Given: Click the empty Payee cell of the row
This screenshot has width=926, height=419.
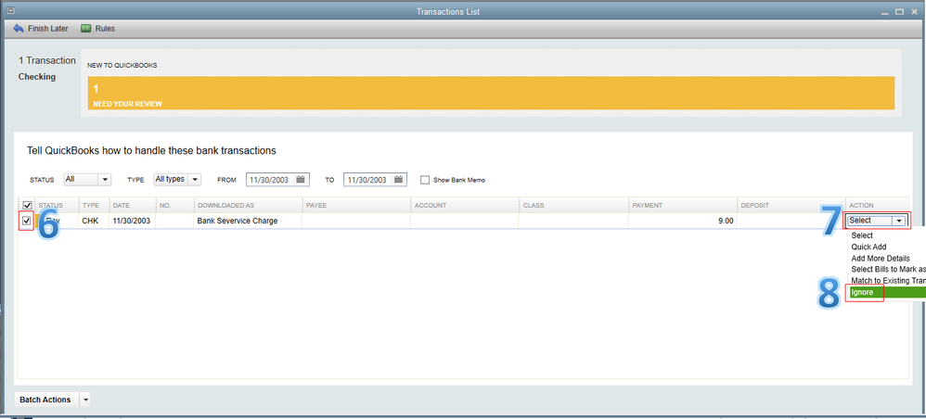Looking at the screenshot, I should pyautogui.click(x=356, y=221).
